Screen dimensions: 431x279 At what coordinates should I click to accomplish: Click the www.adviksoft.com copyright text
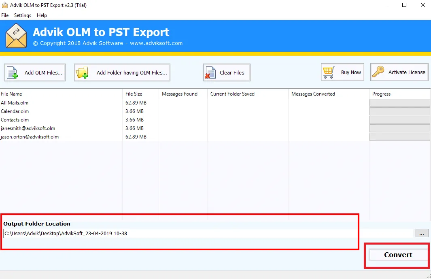click(156, 43)
